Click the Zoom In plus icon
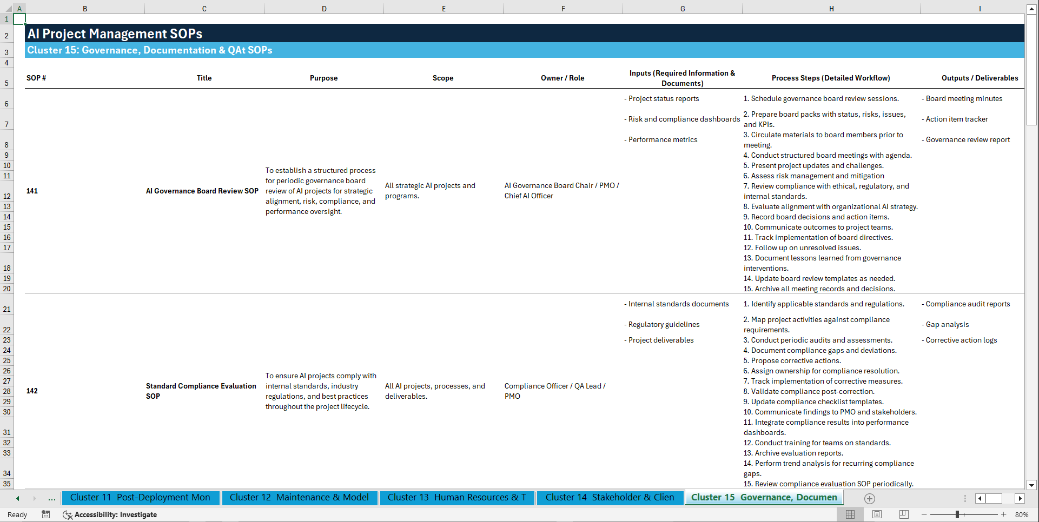Screen dimensions: 1039x522 coord(1004,514)
